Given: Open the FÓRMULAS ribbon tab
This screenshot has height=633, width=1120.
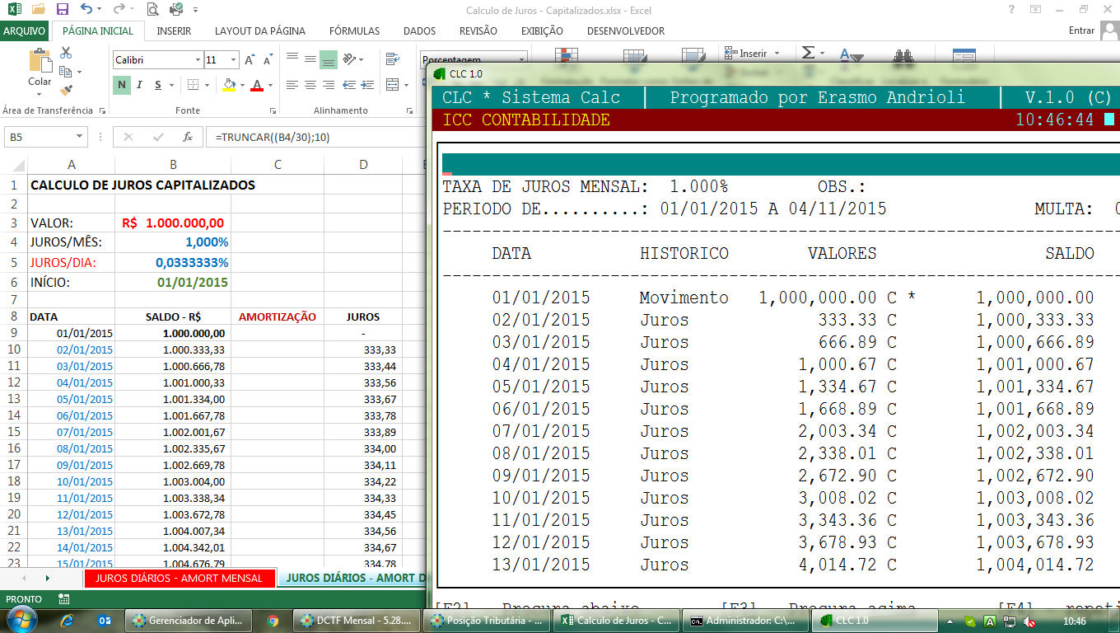Looking at the screenshot, I should pyautogui.click(x=354, y=30).
